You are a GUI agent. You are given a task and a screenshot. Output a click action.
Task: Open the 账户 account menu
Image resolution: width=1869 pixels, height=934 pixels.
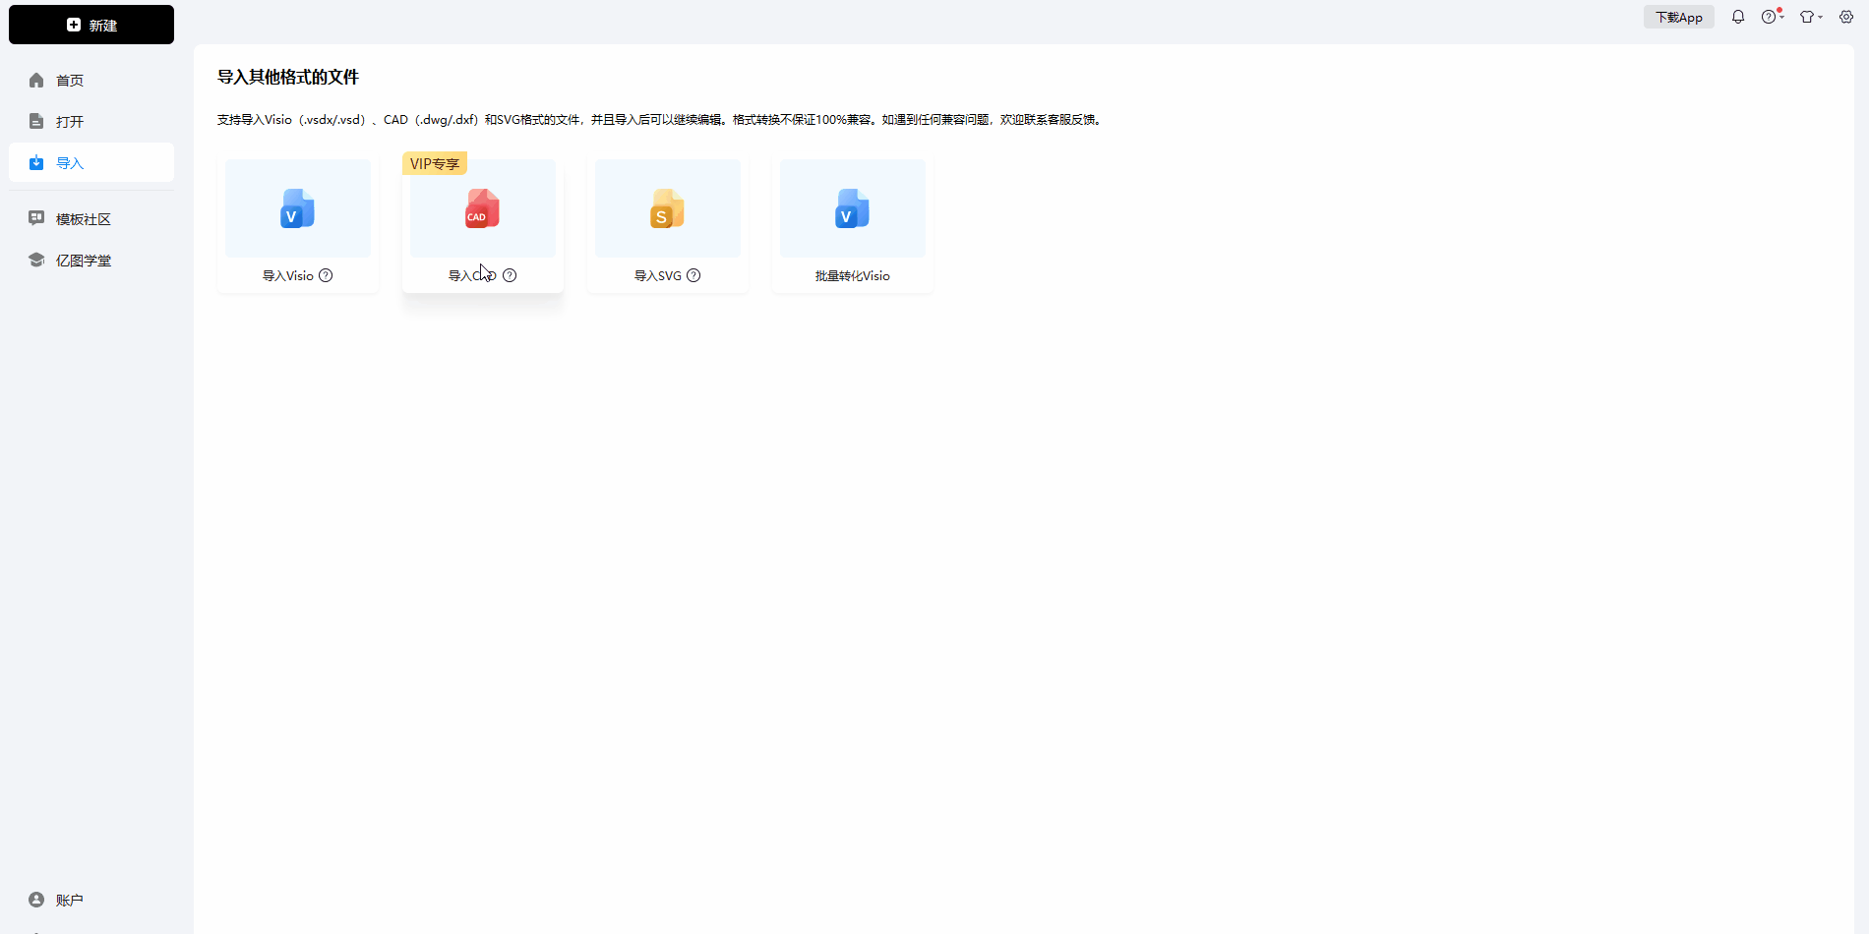(x=91, y=900)
